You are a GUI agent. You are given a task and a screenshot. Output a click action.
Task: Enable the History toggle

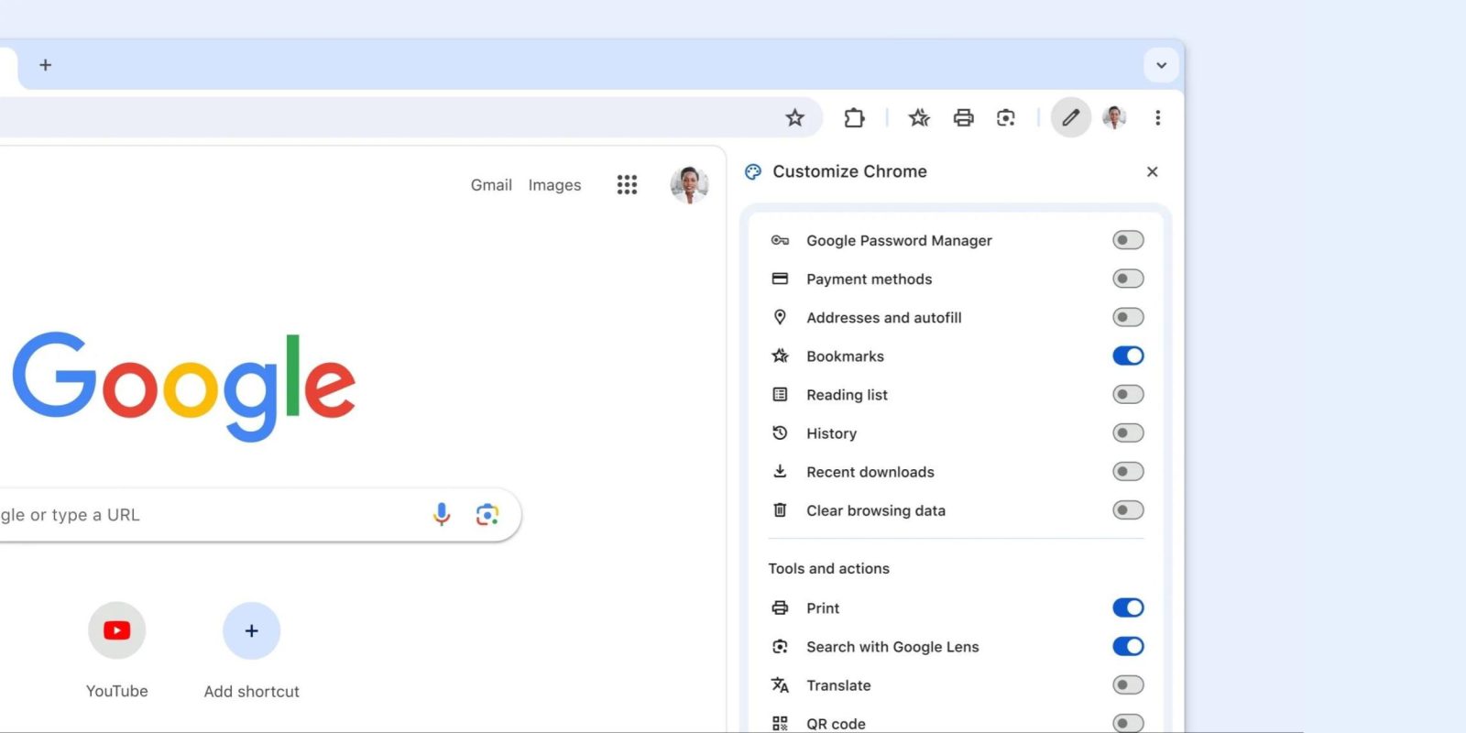coord(1128,432)
